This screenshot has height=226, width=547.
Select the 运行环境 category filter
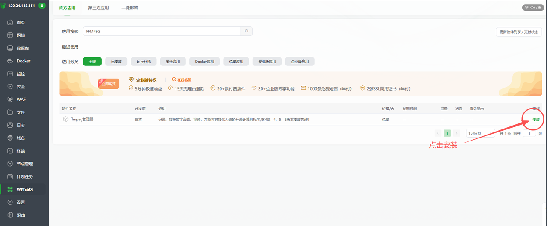144,62
